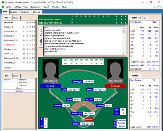Click pitcher row P Palmer

point(8,68)
